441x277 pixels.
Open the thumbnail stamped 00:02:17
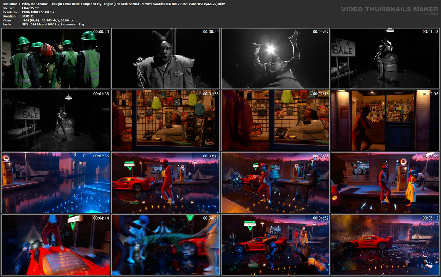(x=275, y=121)
